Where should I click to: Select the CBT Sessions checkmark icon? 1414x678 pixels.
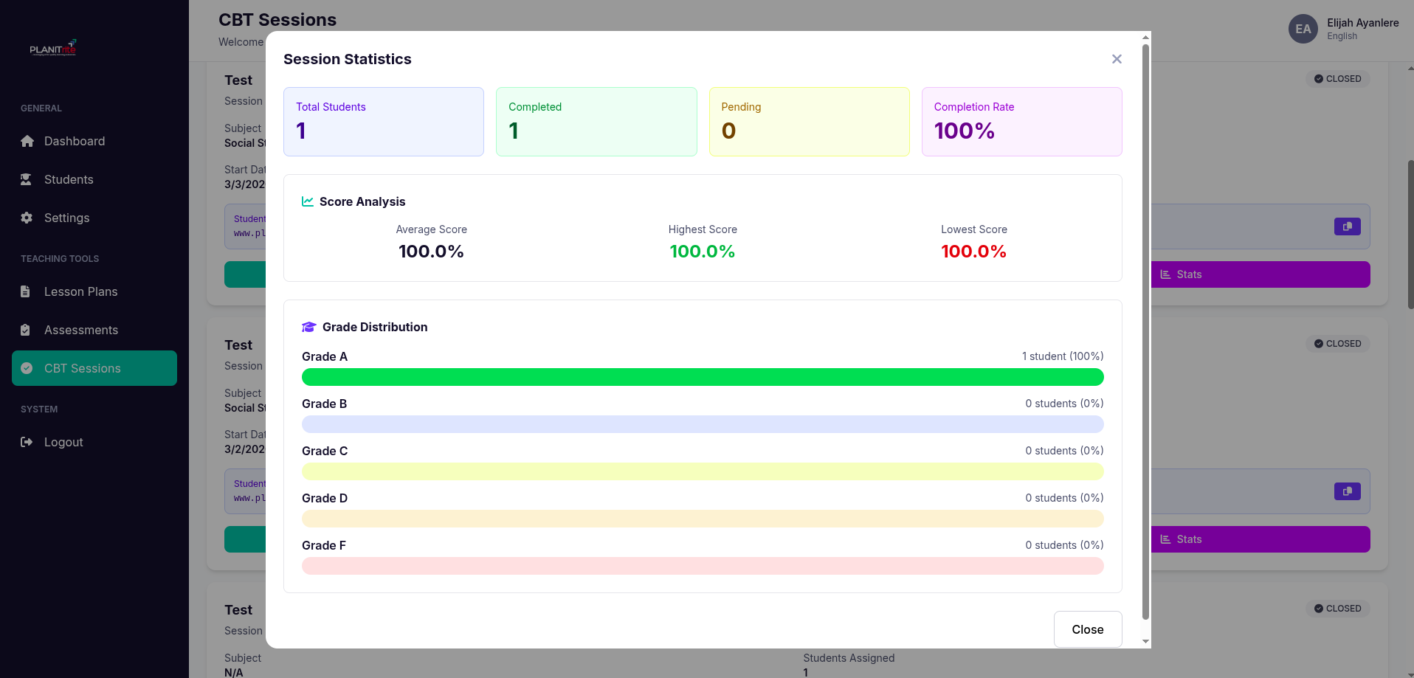tap(27, 368)
